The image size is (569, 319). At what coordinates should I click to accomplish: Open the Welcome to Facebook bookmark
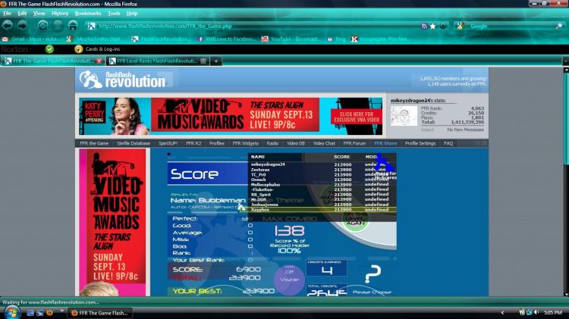(226, 39)
